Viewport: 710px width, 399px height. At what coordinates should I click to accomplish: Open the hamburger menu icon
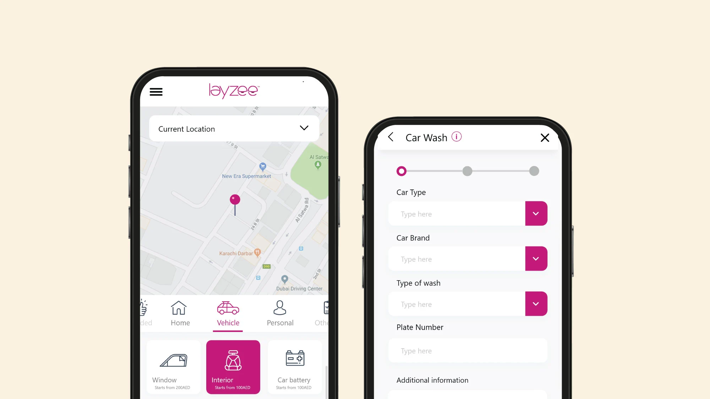click(x=157, y=92)
